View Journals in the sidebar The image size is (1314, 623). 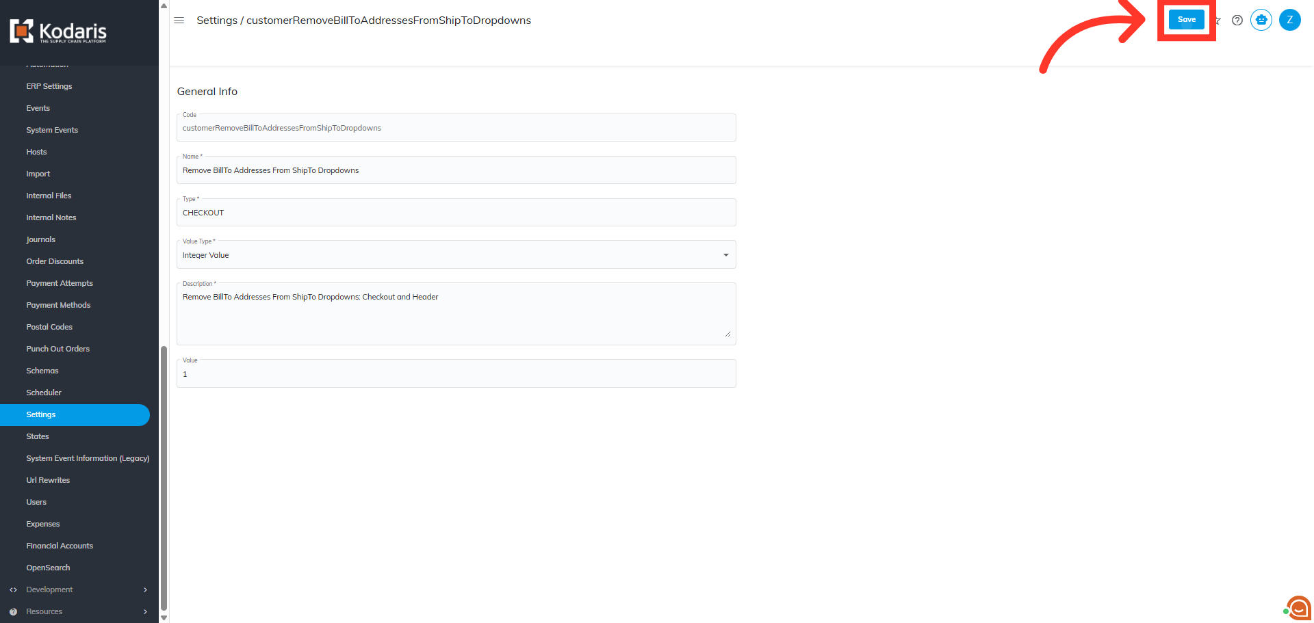(41, 239)
